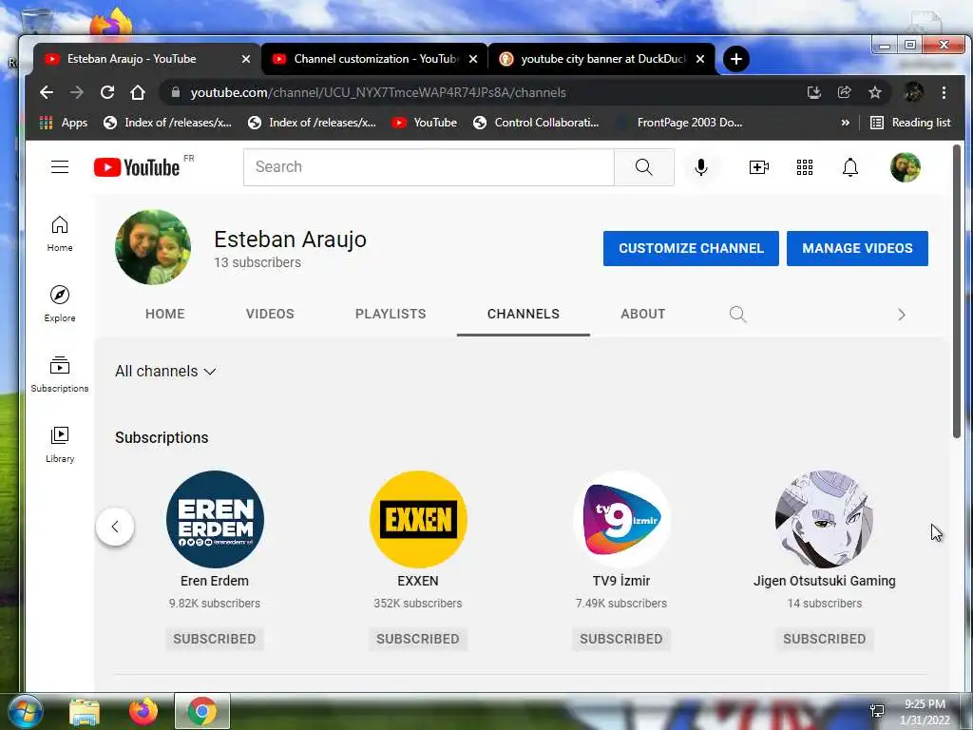This screenshot has width=973, height=730.
Task: Select the CHANNELS tab
Action: (x=524, y=314)
